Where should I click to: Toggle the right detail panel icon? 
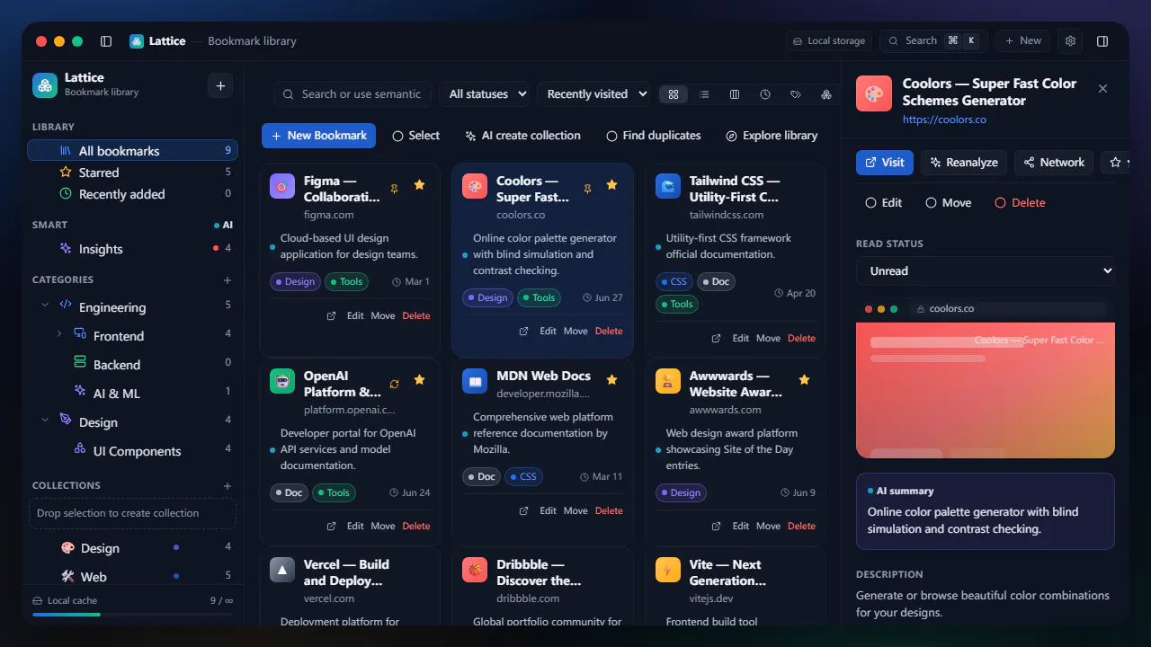tap(1102, 41)
